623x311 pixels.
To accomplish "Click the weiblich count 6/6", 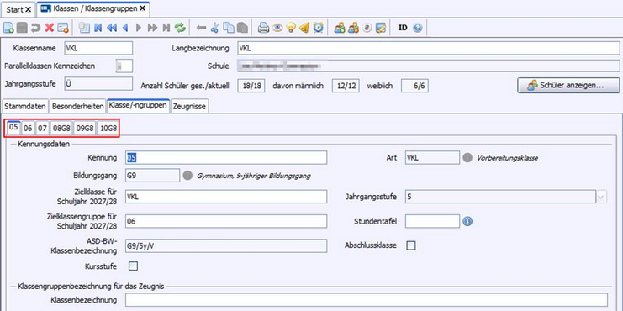I will pos(414,86).
